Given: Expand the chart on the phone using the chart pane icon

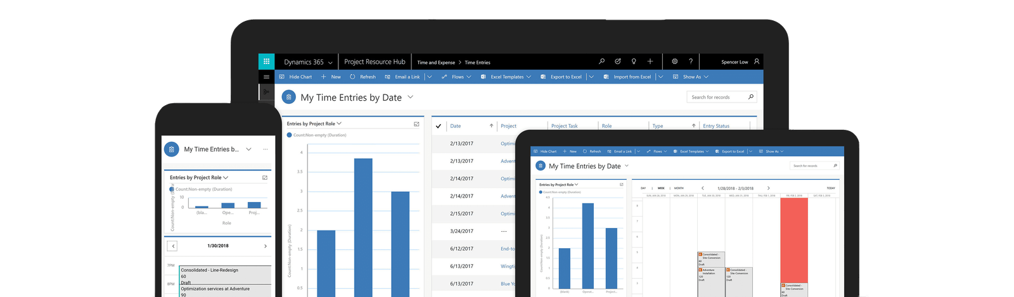Looking at the screenshot, I should pyautogui.click(x=265, y=178).
